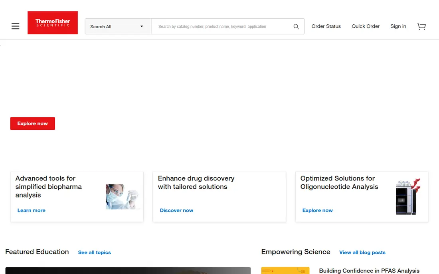Click 'Optimized Solutions for Oligonucleotide Analysis' heading
This screenshot has height=274, width=439.
[339, 182]
